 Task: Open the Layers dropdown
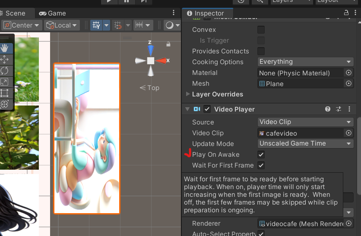pyautogui.click(x=291, y=1)
